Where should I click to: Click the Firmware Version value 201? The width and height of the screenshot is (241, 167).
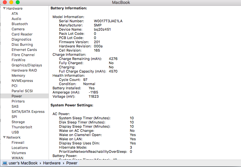click(97, 42)
